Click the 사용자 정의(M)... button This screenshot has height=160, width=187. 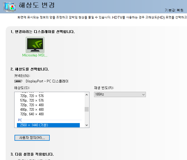(32, 138)
